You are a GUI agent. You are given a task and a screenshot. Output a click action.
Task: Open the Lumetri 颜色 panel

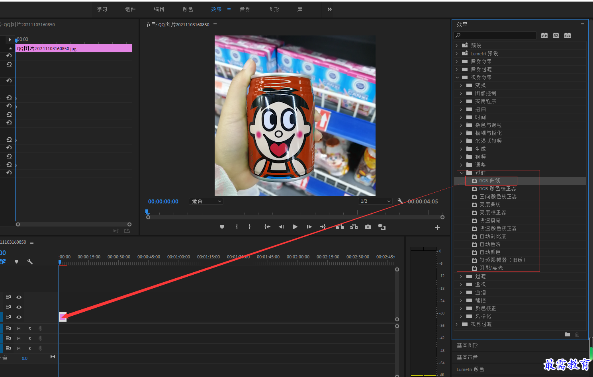pyautogui.click(x=470, y=369)
